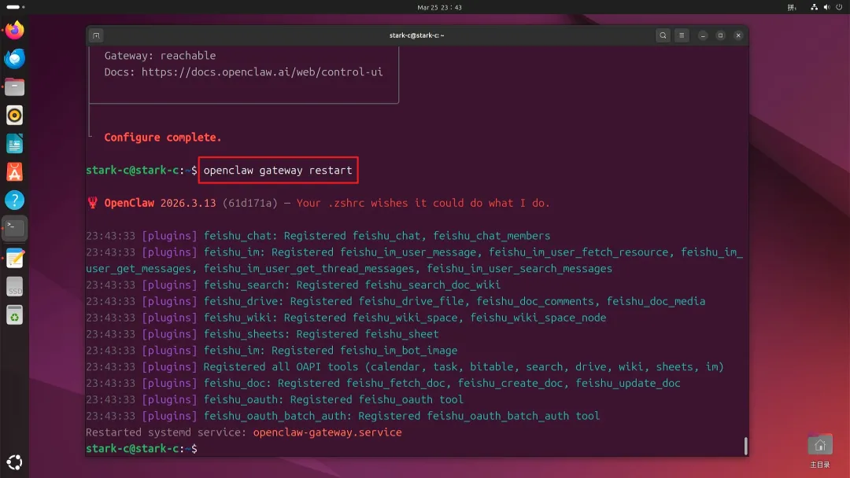Click 'feishu_search_doc_wiki' in the log
Viewport: 850px width, 478px height.
click(433, 285)
